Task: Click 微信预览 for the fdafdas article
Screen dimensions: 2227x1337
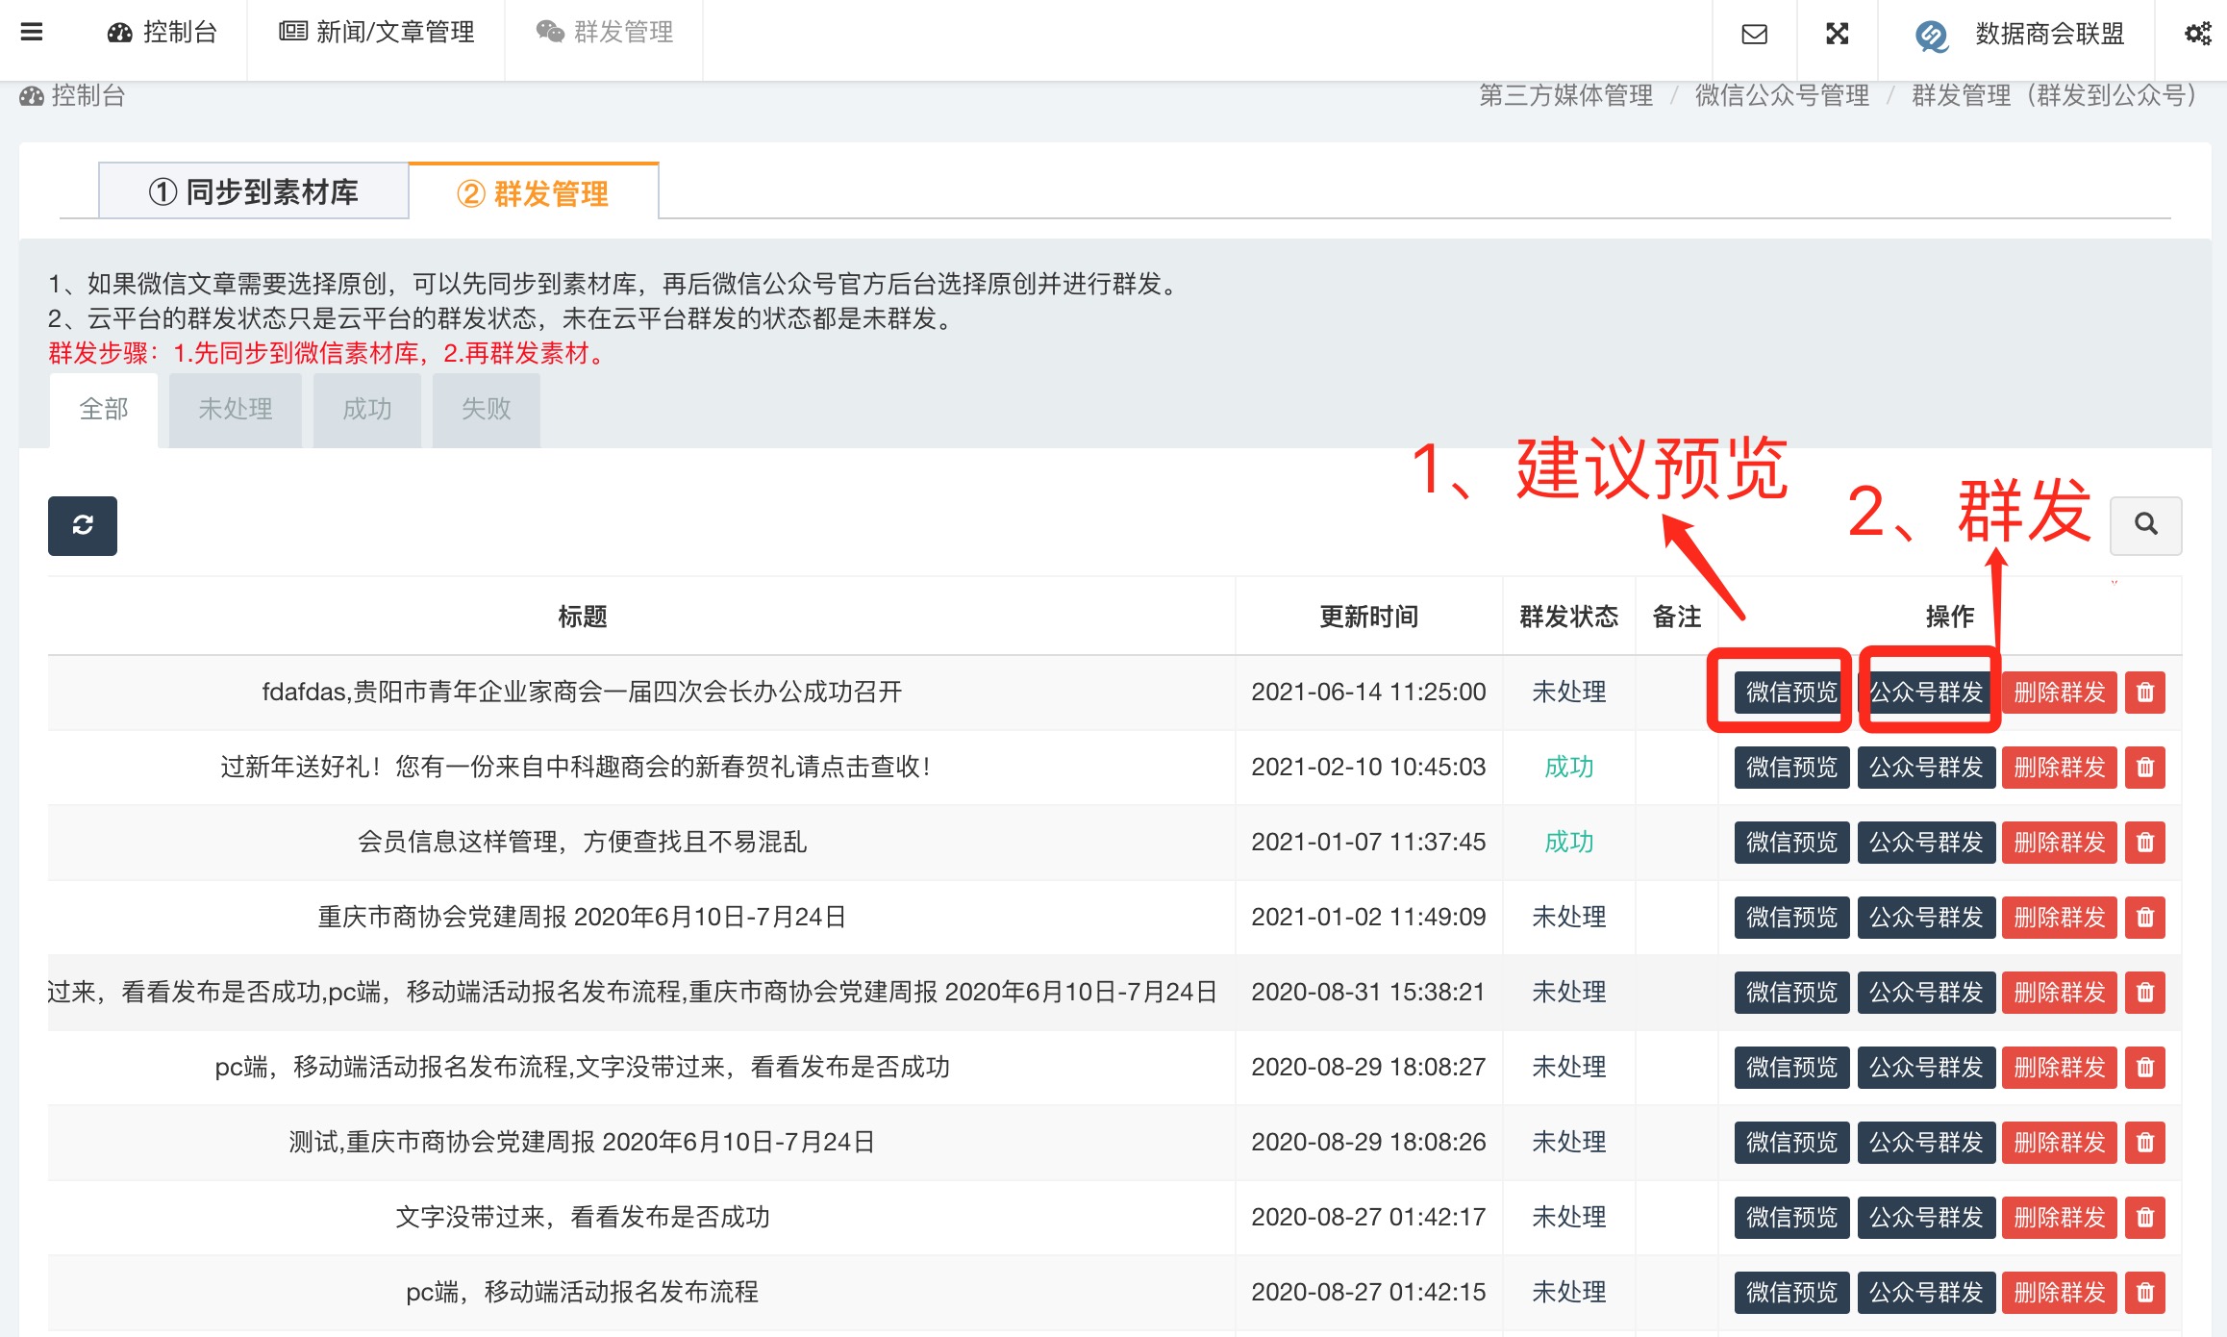Action: tap(1790, 693)
